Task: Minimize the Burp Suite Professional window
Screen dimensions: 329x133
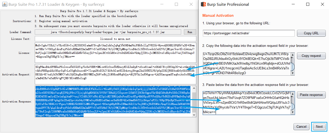Action: [293, 4]
